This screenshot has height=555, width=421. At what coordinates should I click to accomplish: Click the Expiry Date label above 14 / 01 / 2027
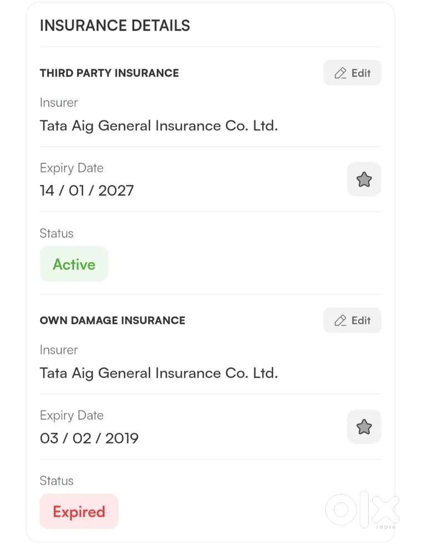(x=72, y=168)
